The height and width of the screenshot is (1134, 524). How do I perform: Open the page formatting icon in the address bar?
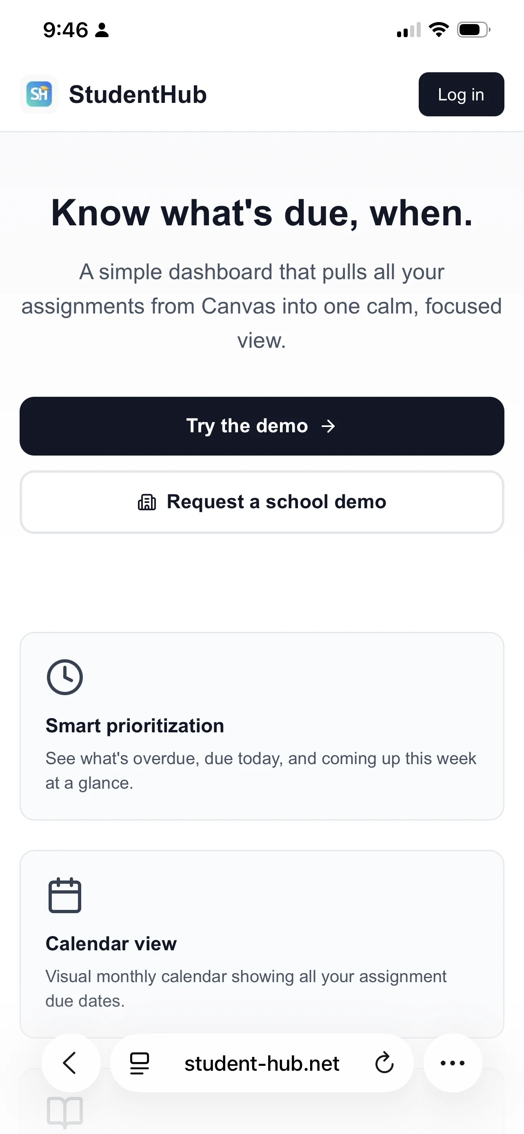(139, 1063)
